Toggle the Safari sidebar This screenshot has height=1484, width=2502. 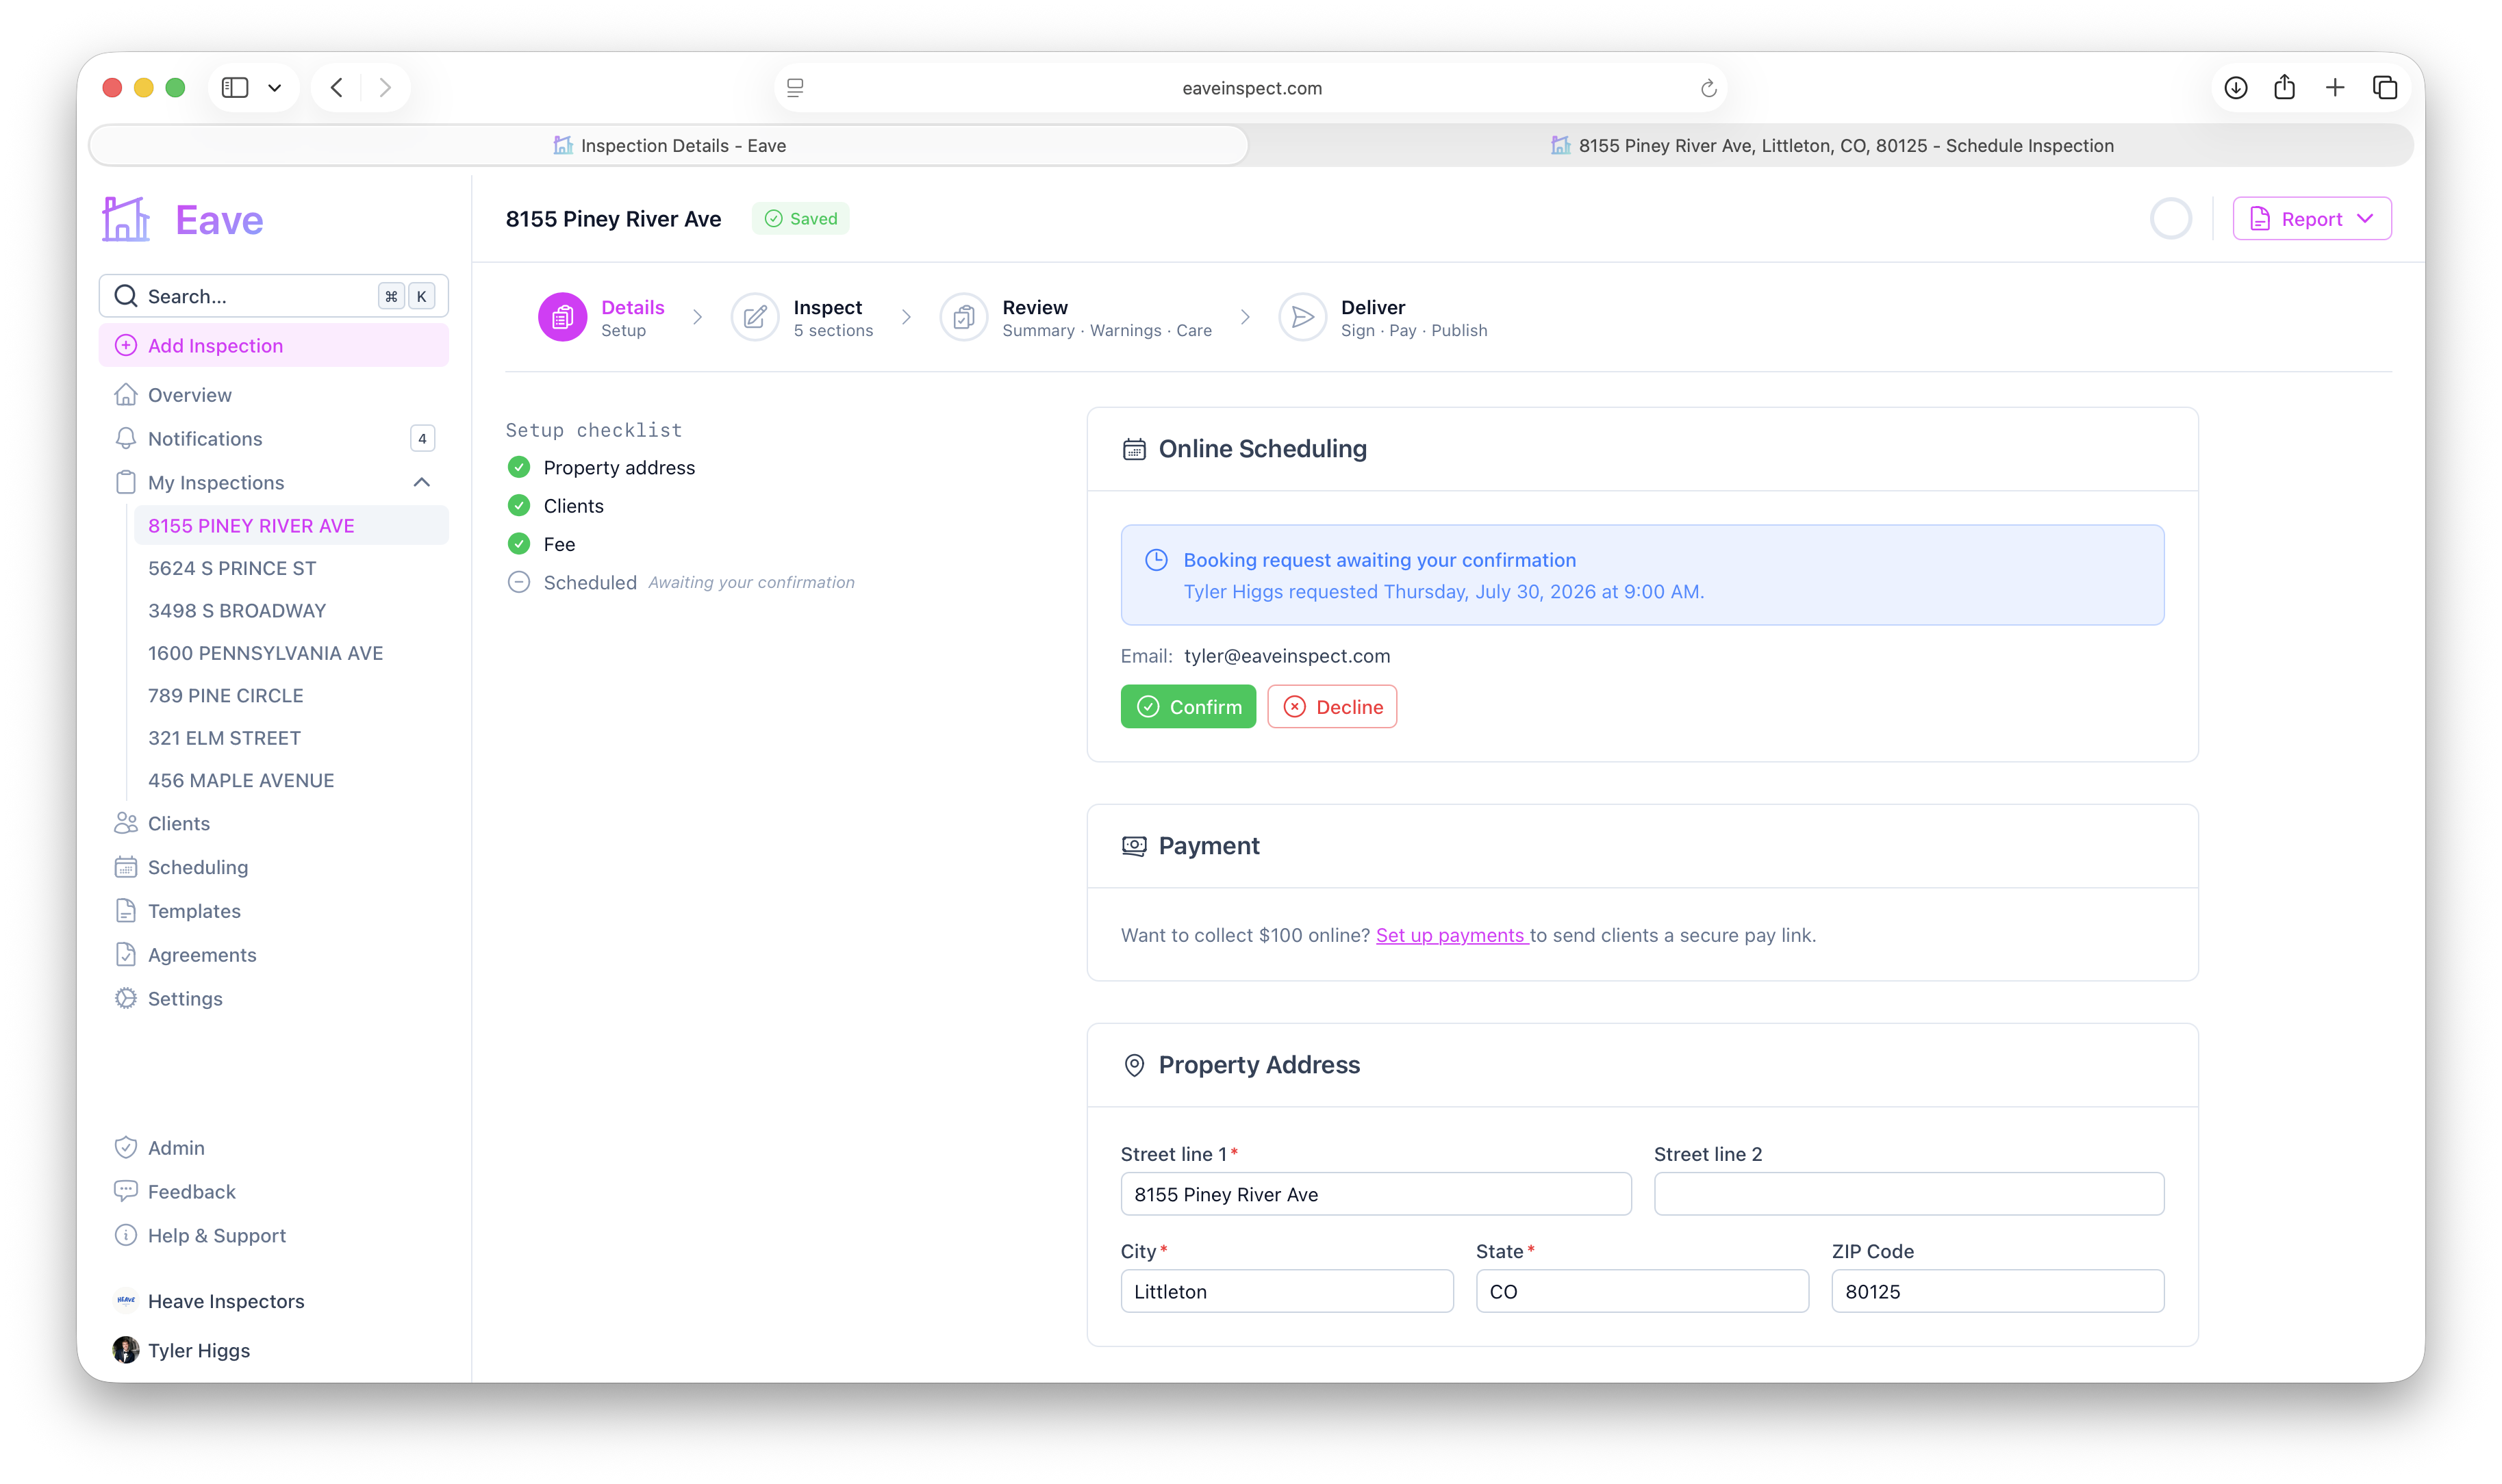point(235,88)
